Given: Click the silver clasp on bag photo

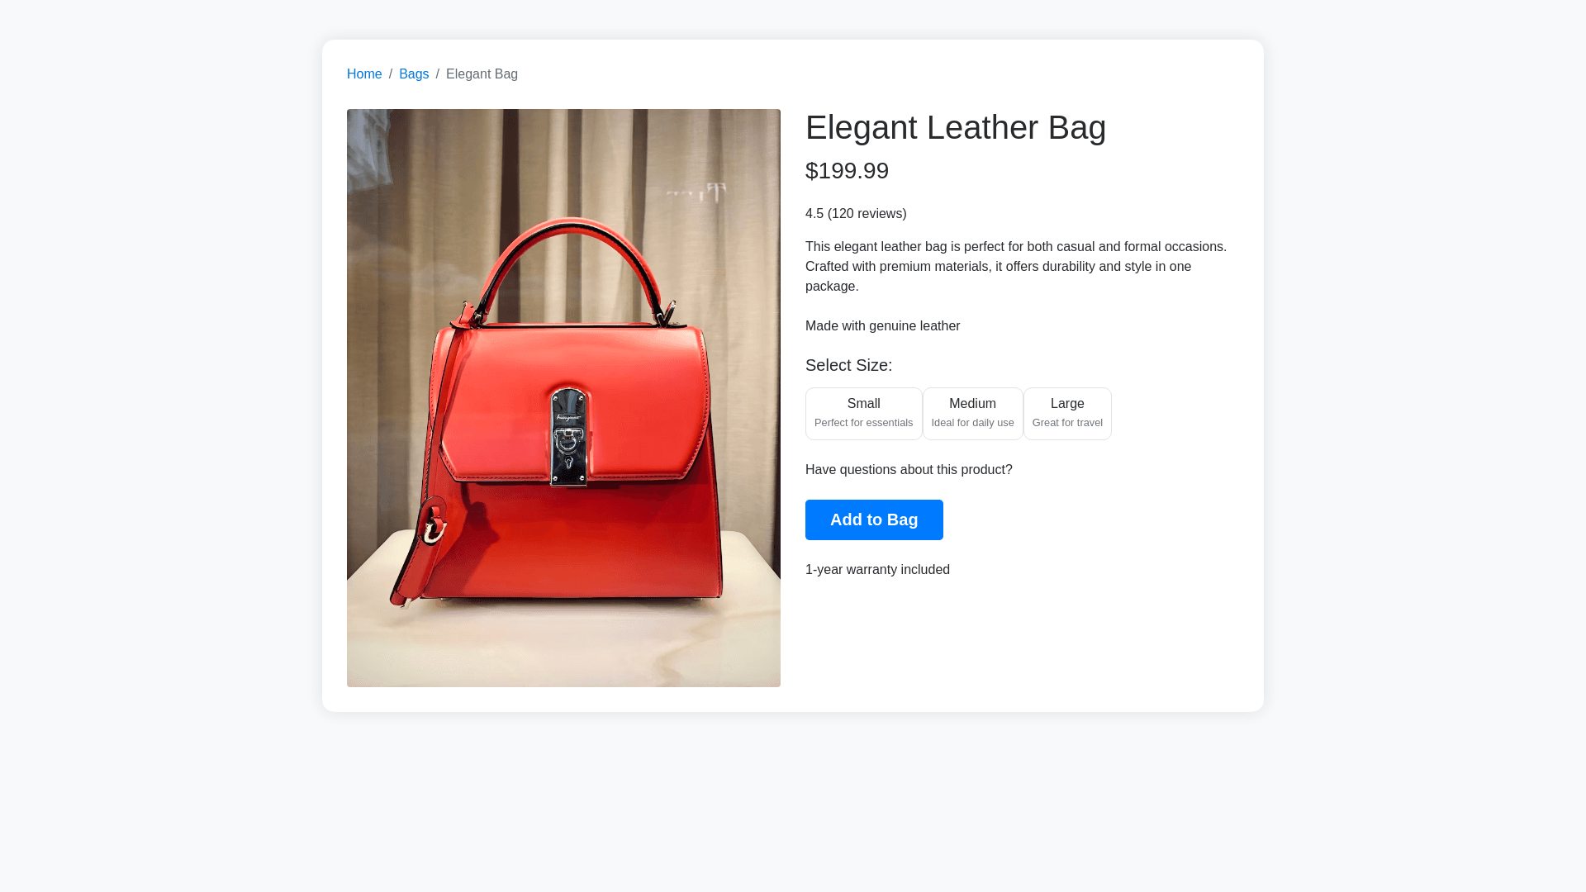Looking at the screenshot, I should tap(568, 437).
